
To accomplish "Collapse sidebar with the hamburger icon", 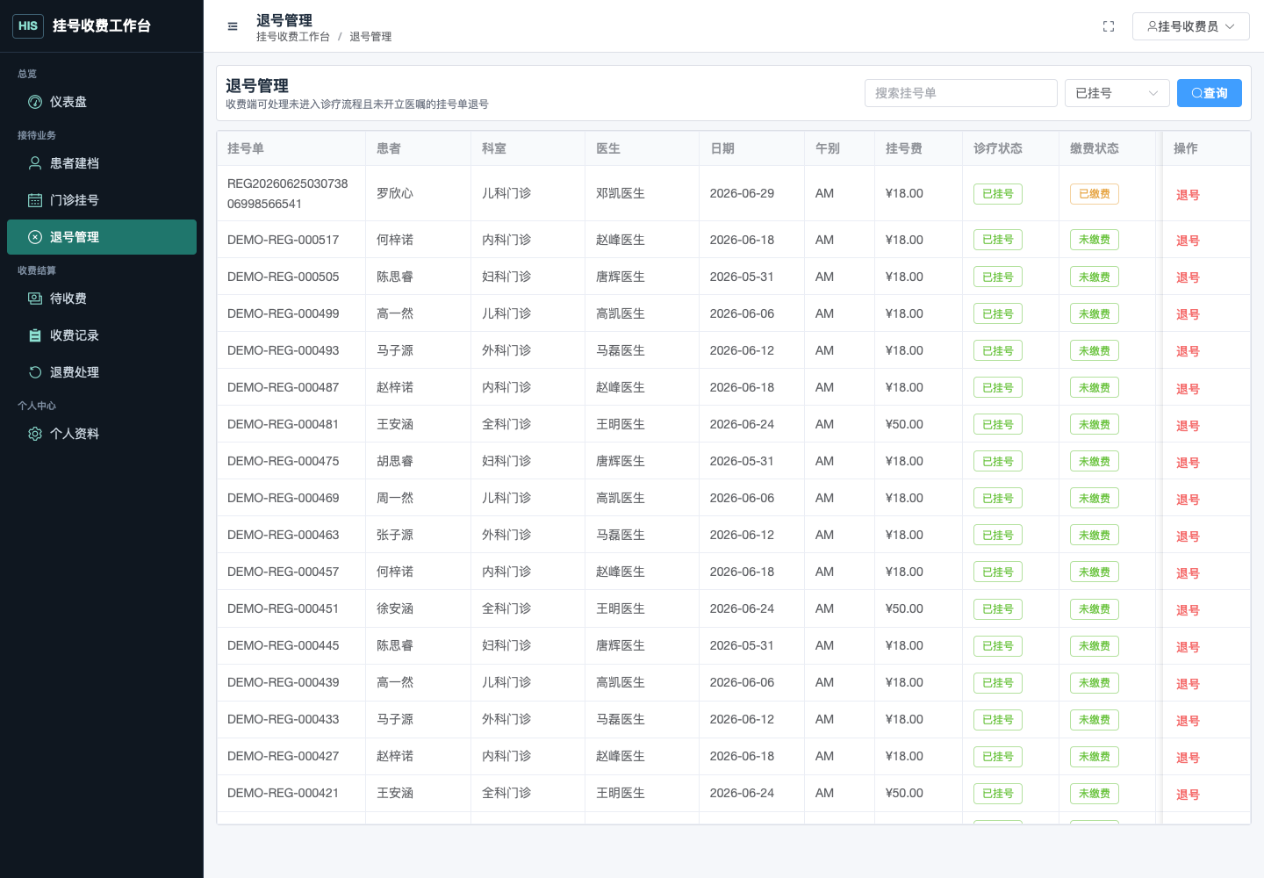I will pyautogui.click(x=233, y=26).
